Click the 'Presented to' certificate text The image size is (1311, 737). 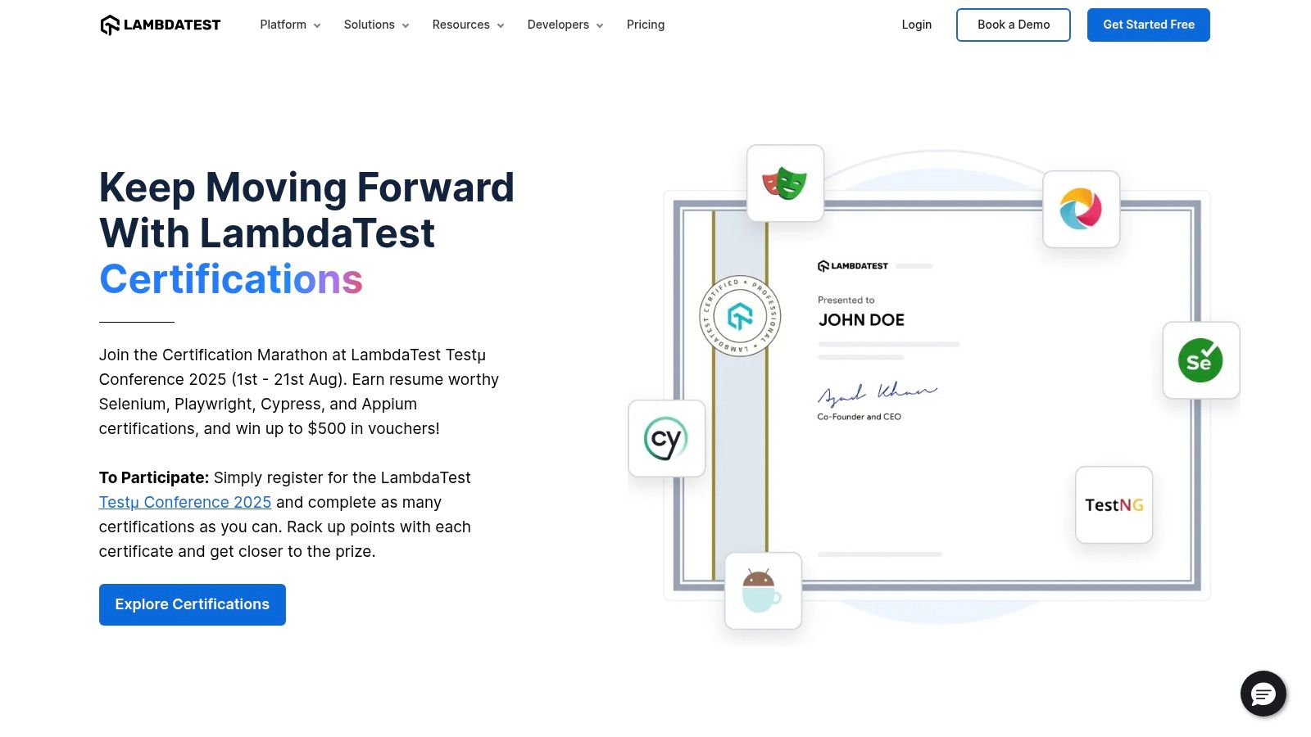point(846,300)
